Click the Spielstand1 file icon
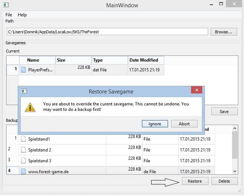The width and height of the screenshot is (244, 196). click(24, 138)
